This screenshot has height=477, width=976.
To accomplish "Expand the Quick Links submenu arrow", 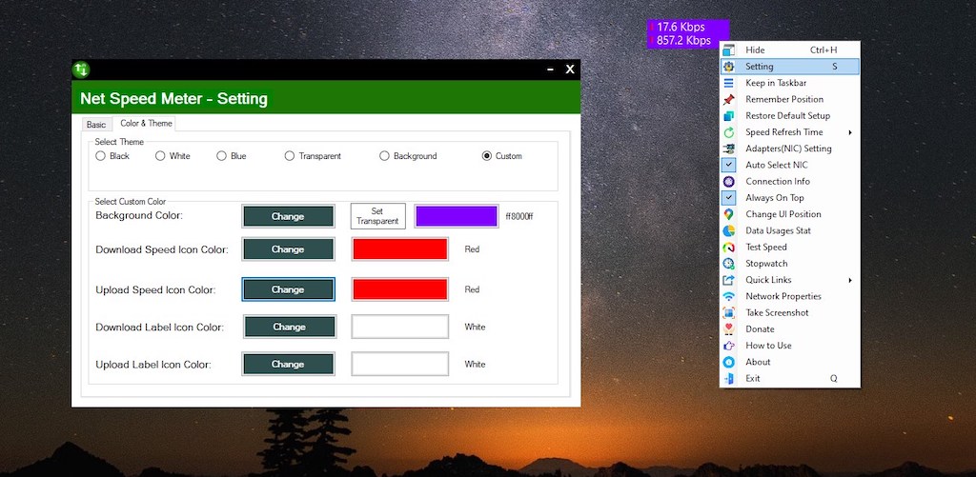I will 849,280.
